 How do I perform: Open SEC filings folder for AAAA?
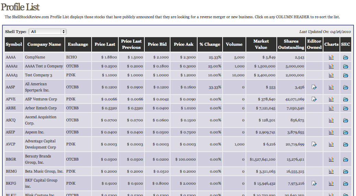click(346, 57)
